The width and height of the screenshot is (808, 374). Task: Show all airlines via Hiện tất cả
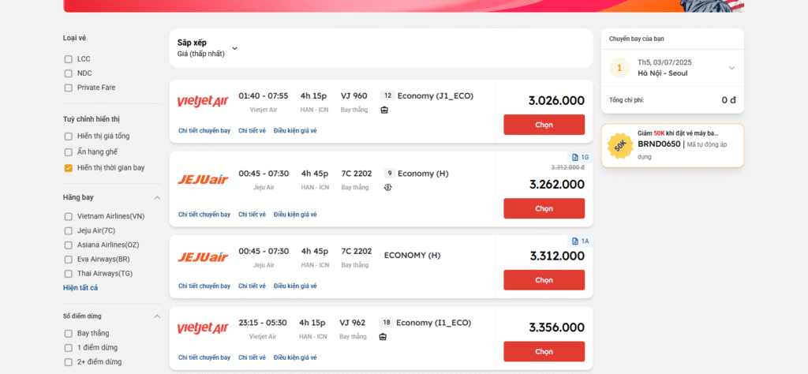[x=80, y=288]
